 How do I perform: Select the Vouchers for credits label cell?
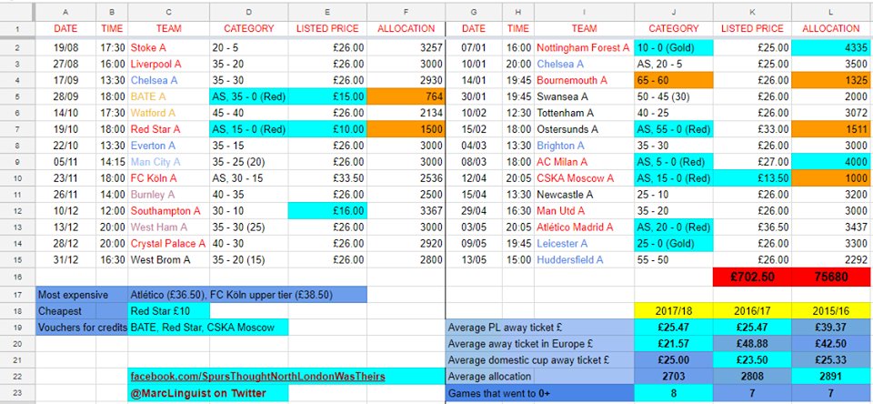pyautogui.click(x=82, y=327)
